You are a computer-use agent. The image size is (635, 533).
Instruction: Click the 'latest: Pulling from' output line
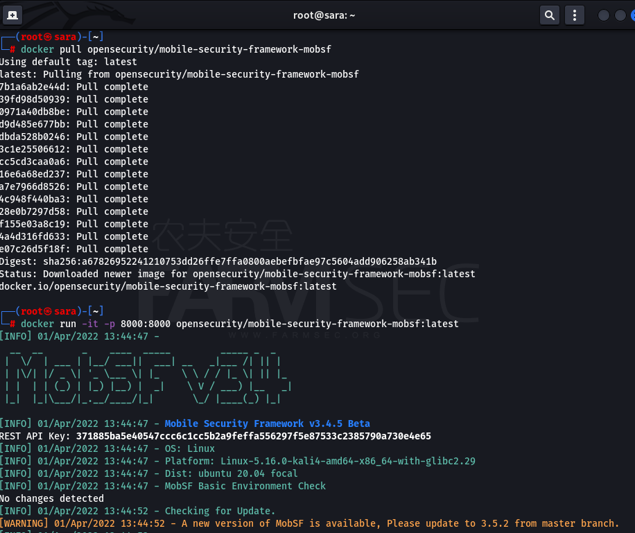[x=180, y=75]
